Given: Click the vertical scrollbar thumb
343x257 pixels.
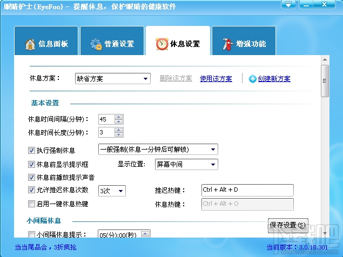Looking at the screenshot, I should [x=325, y=81].
